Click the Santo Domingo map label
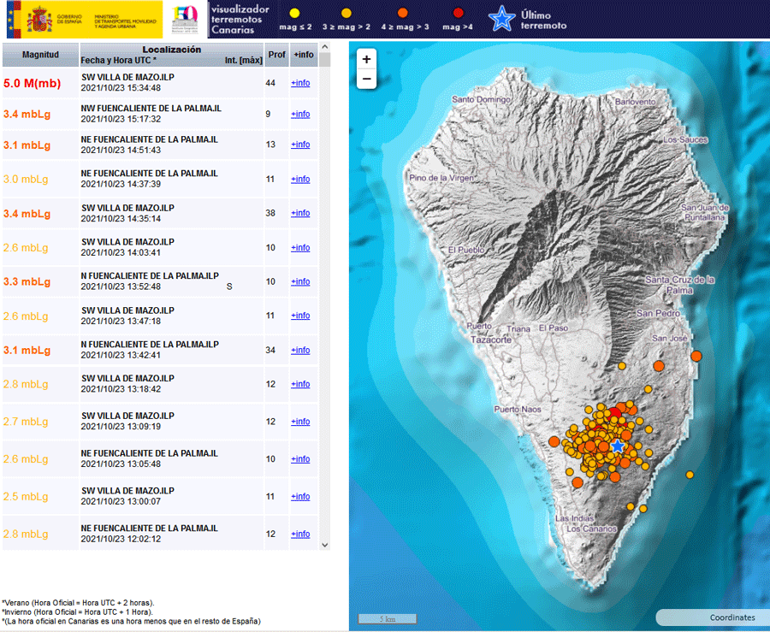The height and width of the screenshot is (632, 770). point(481,99)
